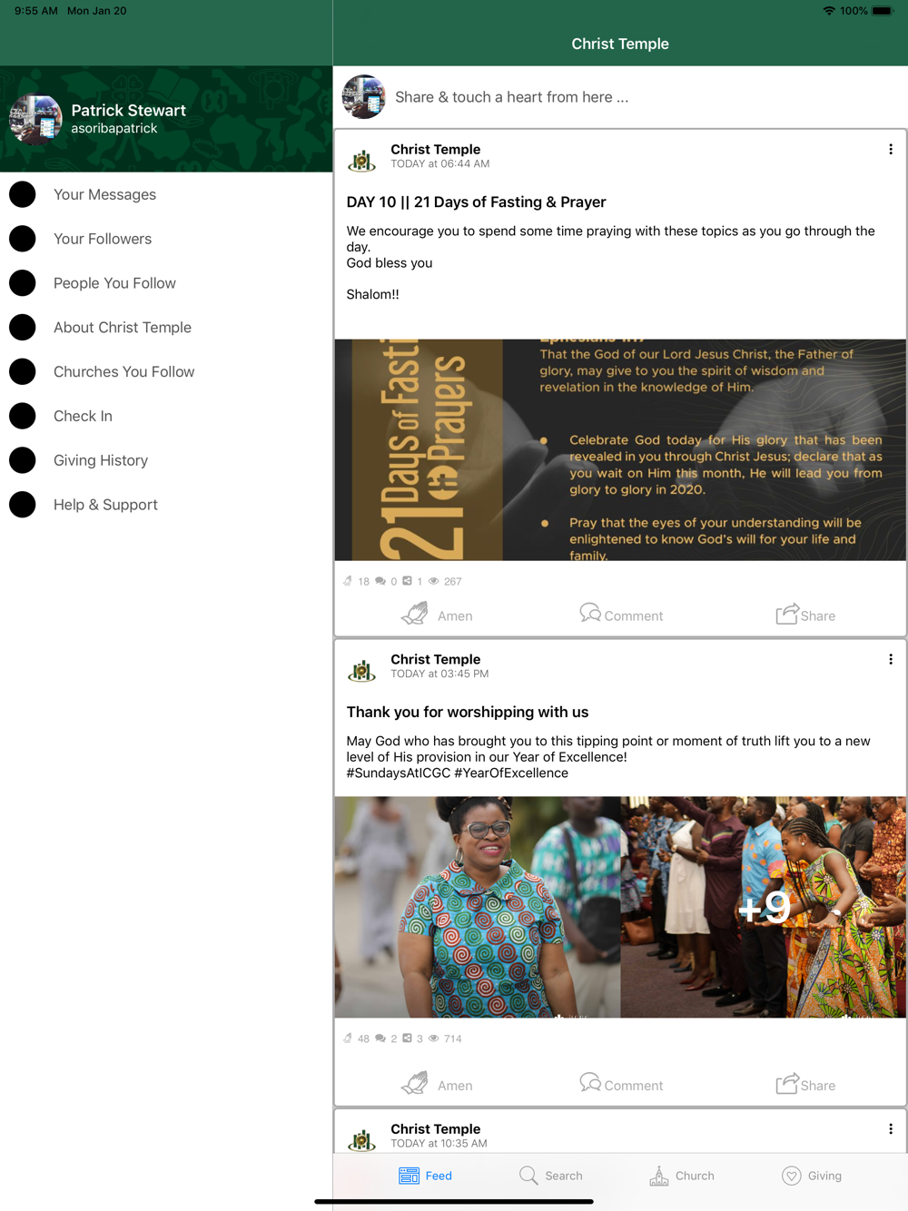Select the Feed tab
This screenshot has width=908, height=1211.
click(x=426, y=1176)
